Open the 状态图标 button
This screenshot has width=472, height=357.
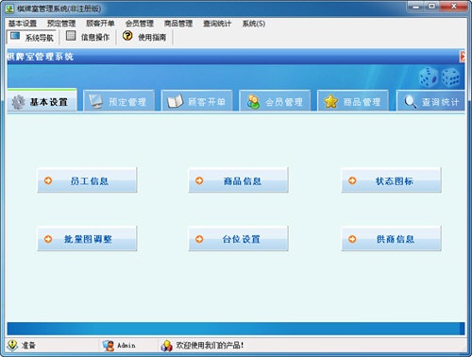point(392,180)
